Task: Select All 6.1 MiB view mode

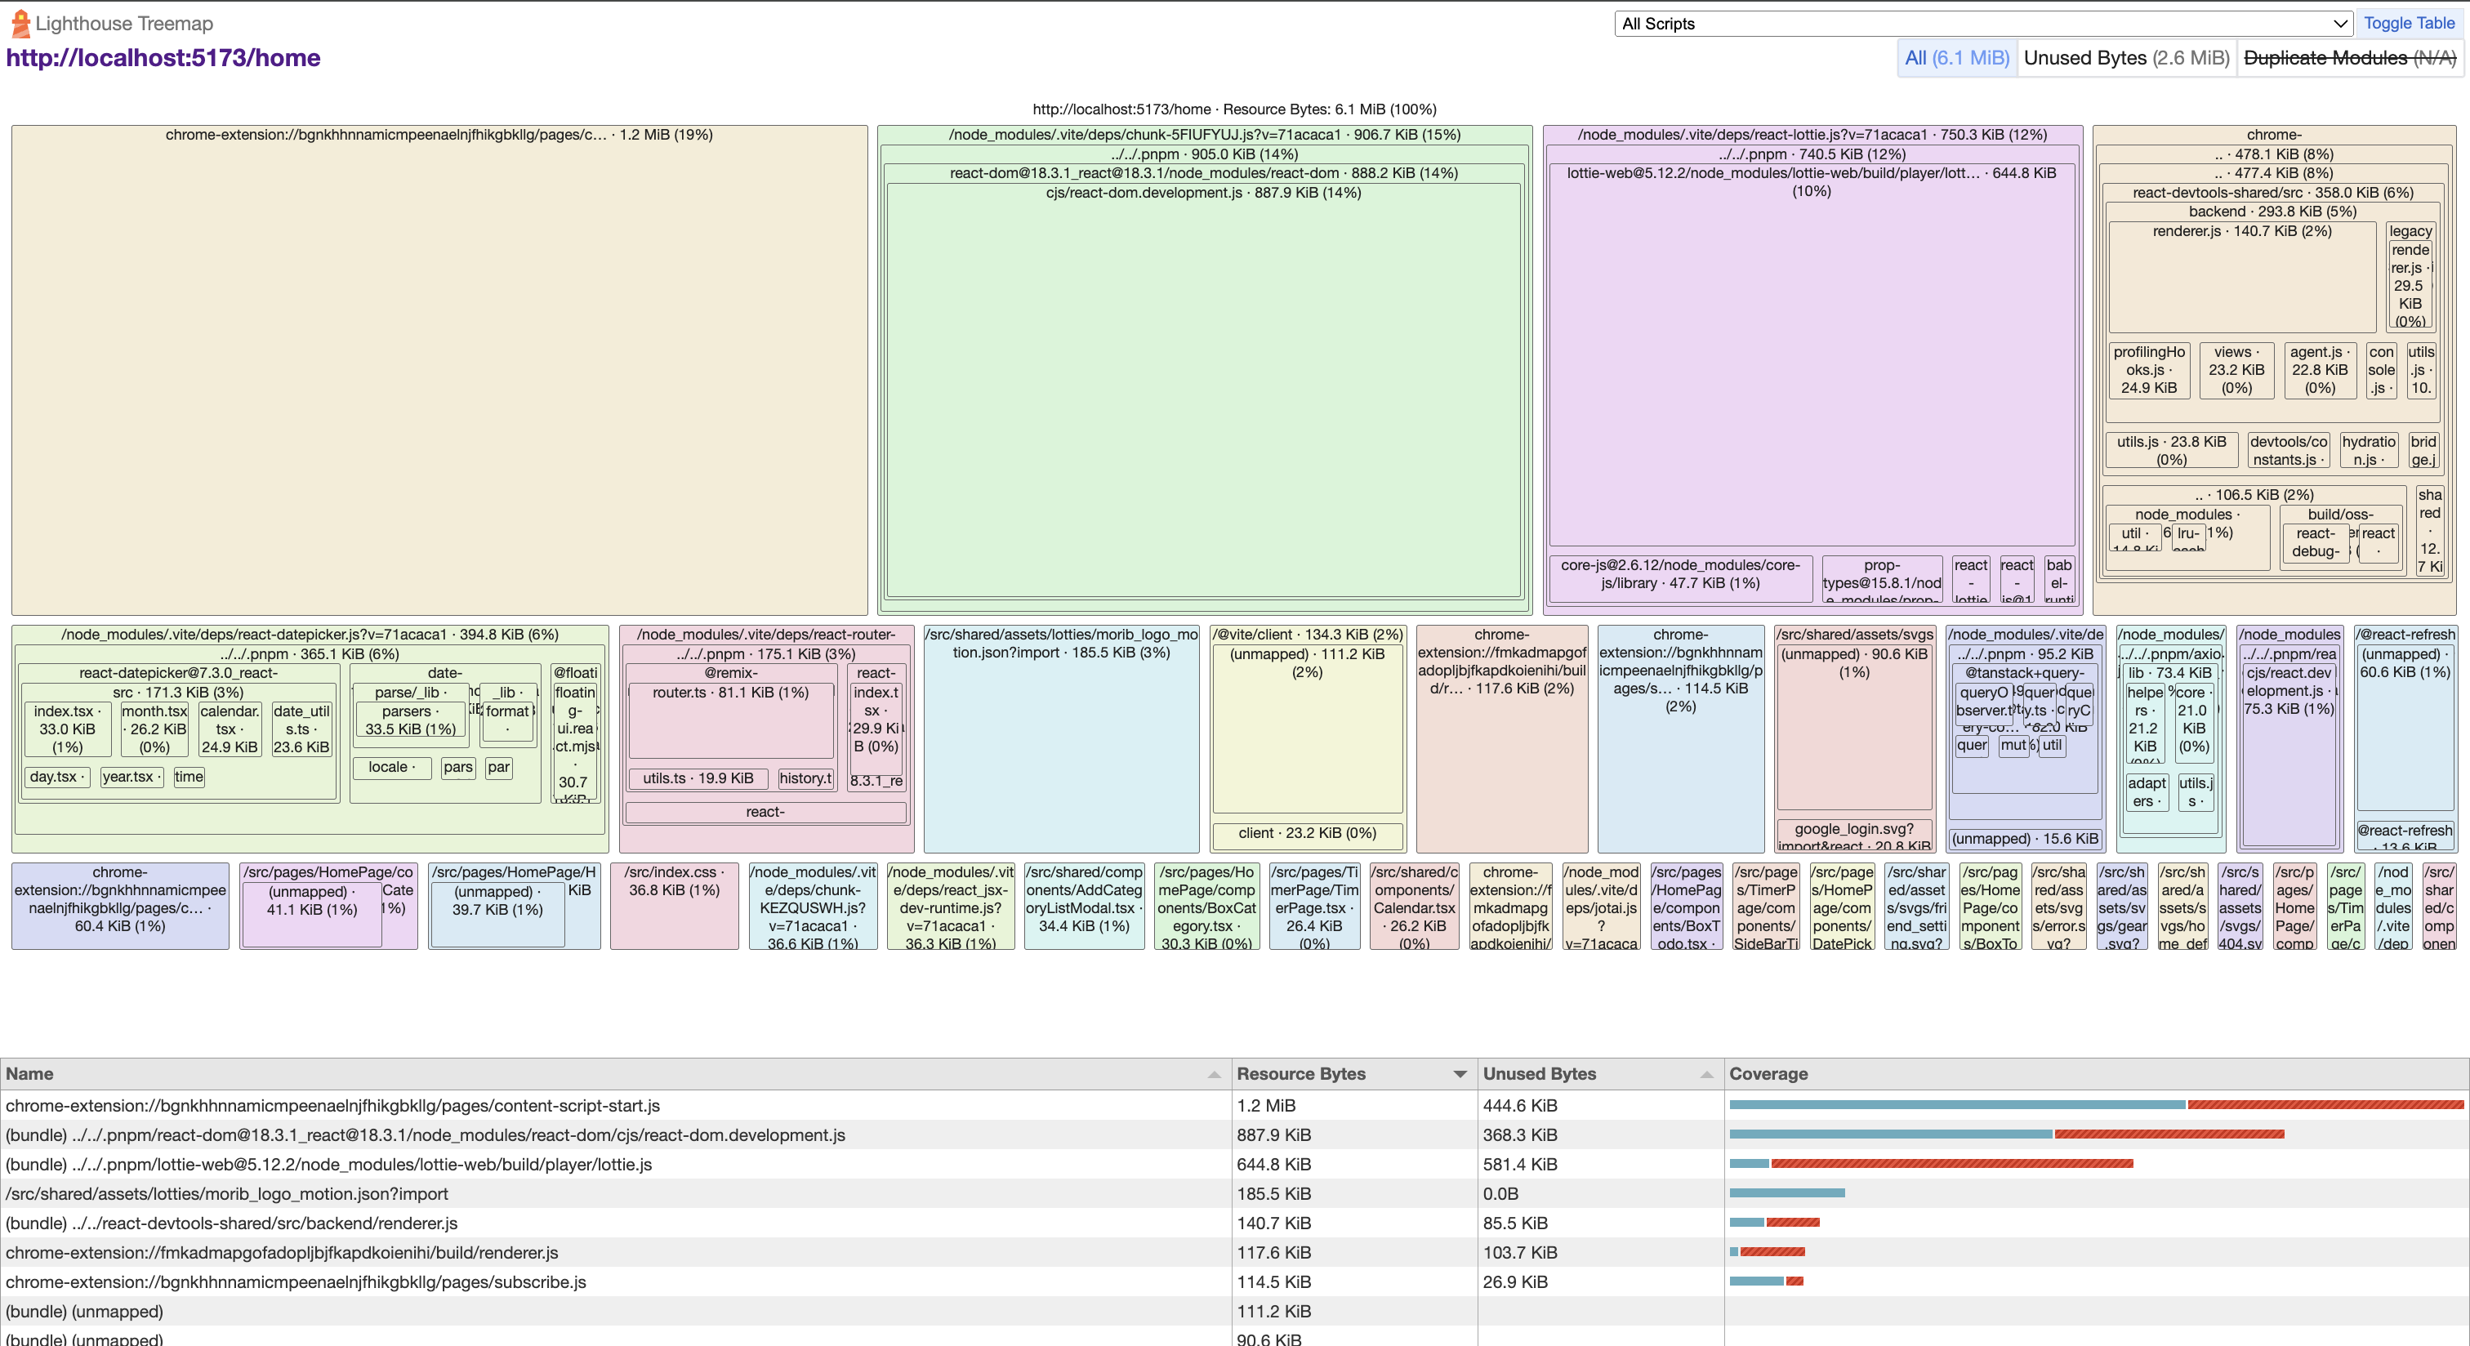Action: [x=1956, y=59]
